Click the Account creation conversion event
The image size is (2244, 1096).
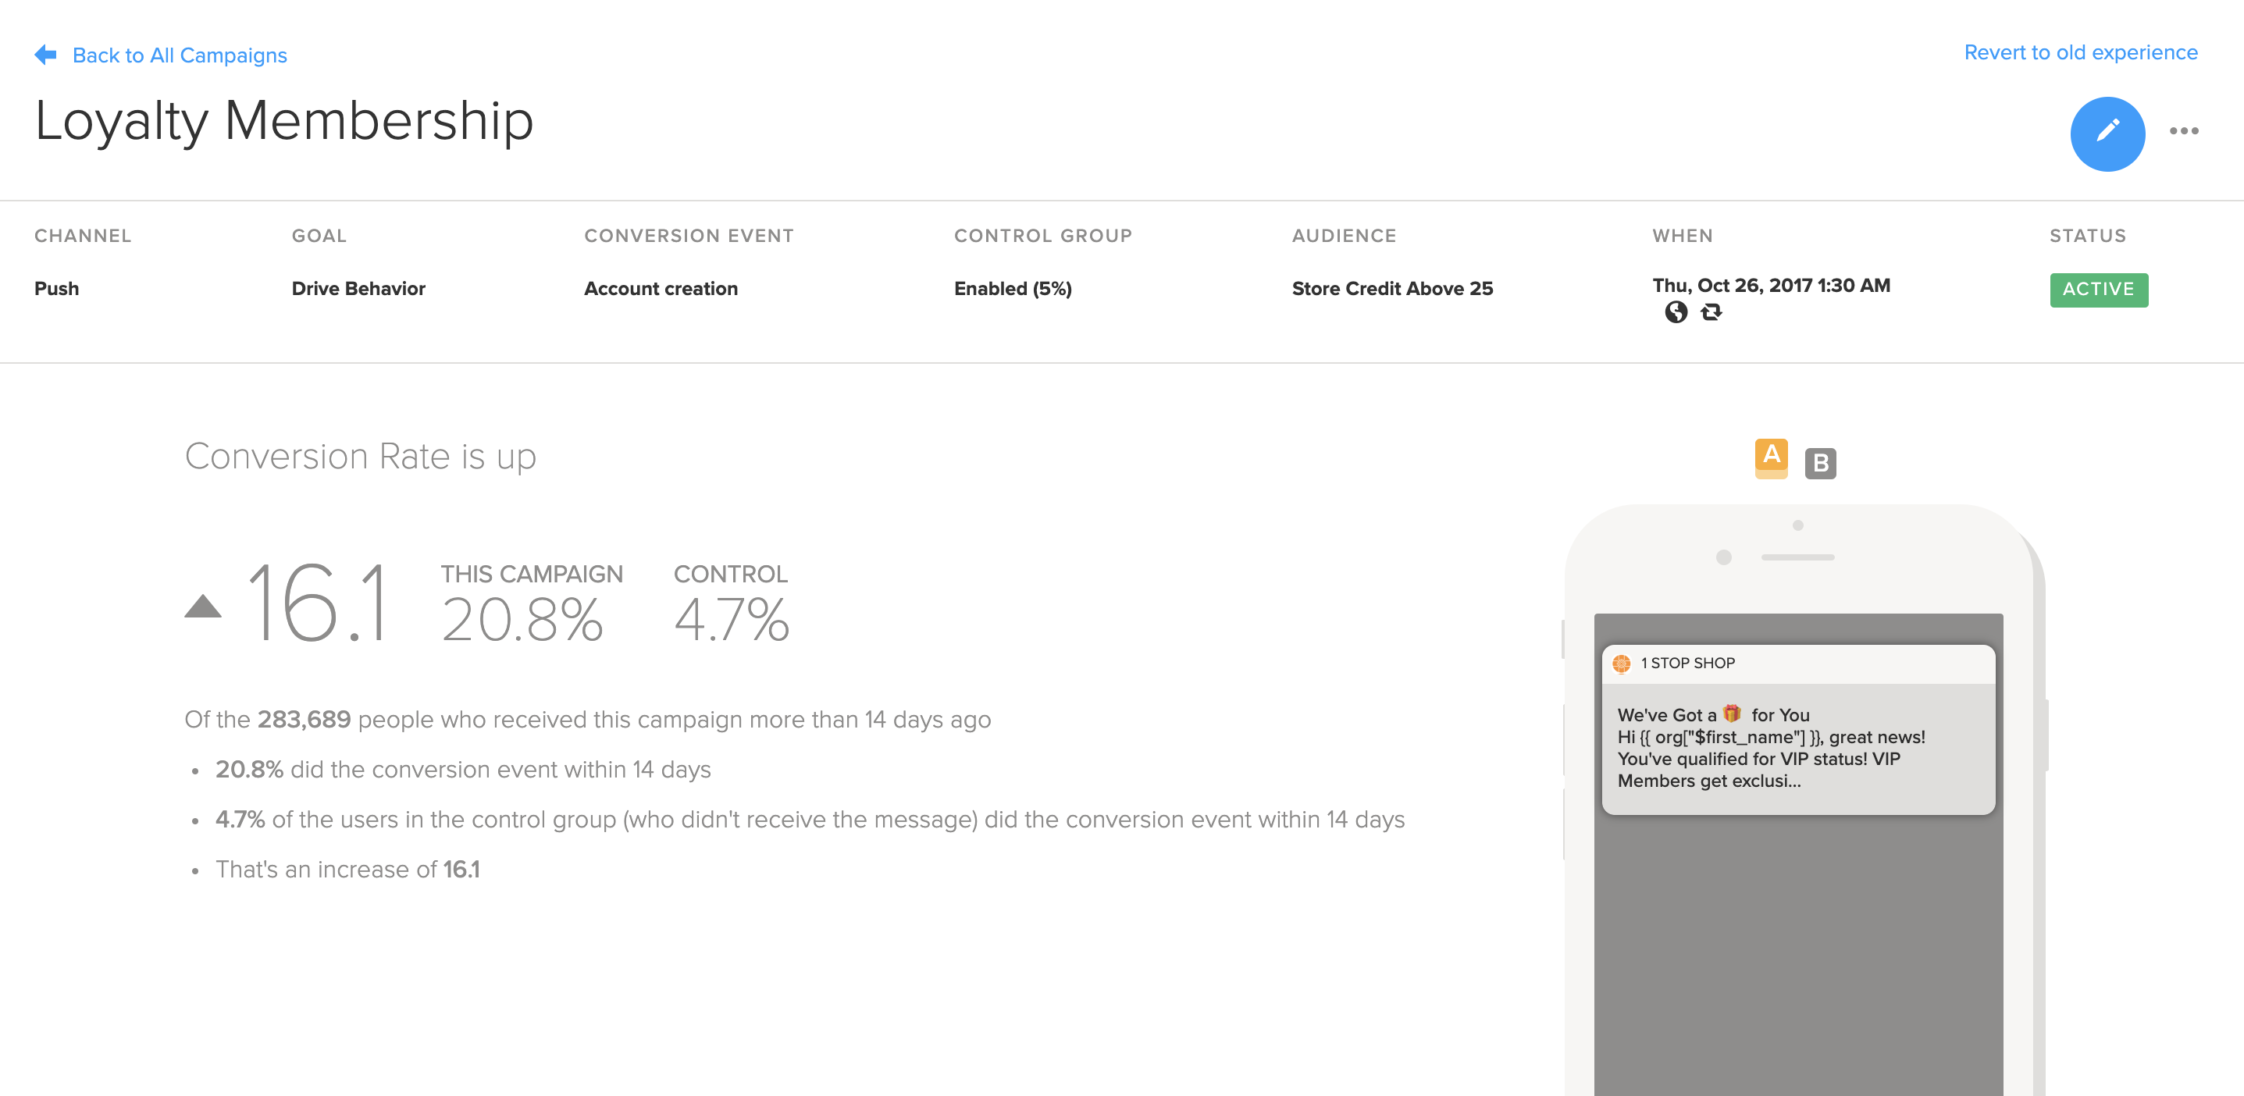661,288
